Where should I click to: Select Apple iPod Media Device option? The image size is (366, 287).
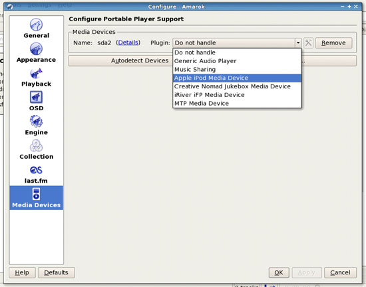[x=237, y=78]
